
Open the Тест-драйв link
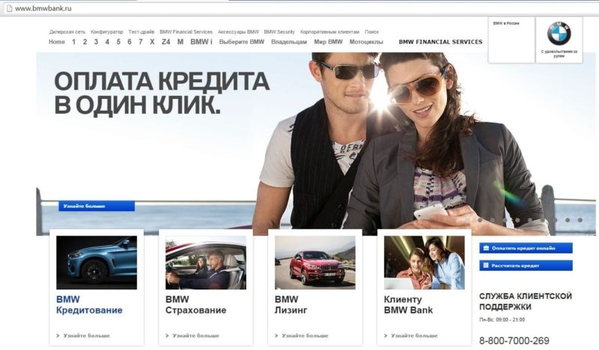point(142,32)
